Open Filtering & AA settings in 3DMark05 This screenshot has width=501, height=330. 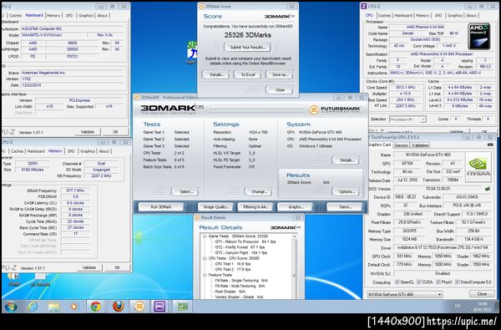click(256, 207)
